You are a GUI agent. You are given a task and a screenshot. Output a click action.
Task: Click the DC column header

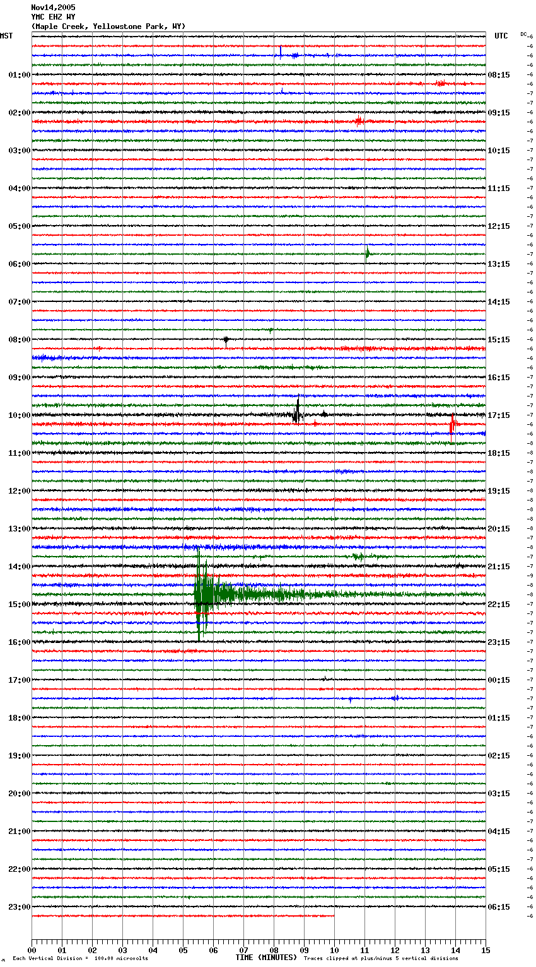(x=523, y=34)
